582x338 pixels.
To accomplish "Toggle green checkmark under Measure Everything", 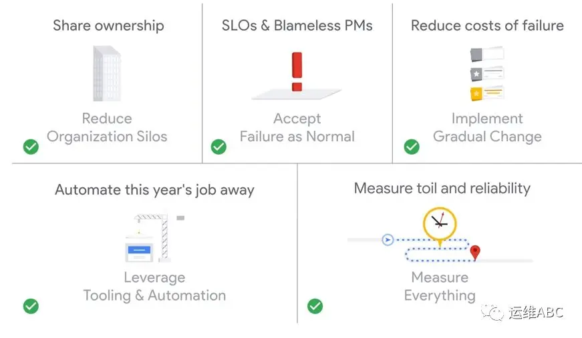I will coord(315,306).
